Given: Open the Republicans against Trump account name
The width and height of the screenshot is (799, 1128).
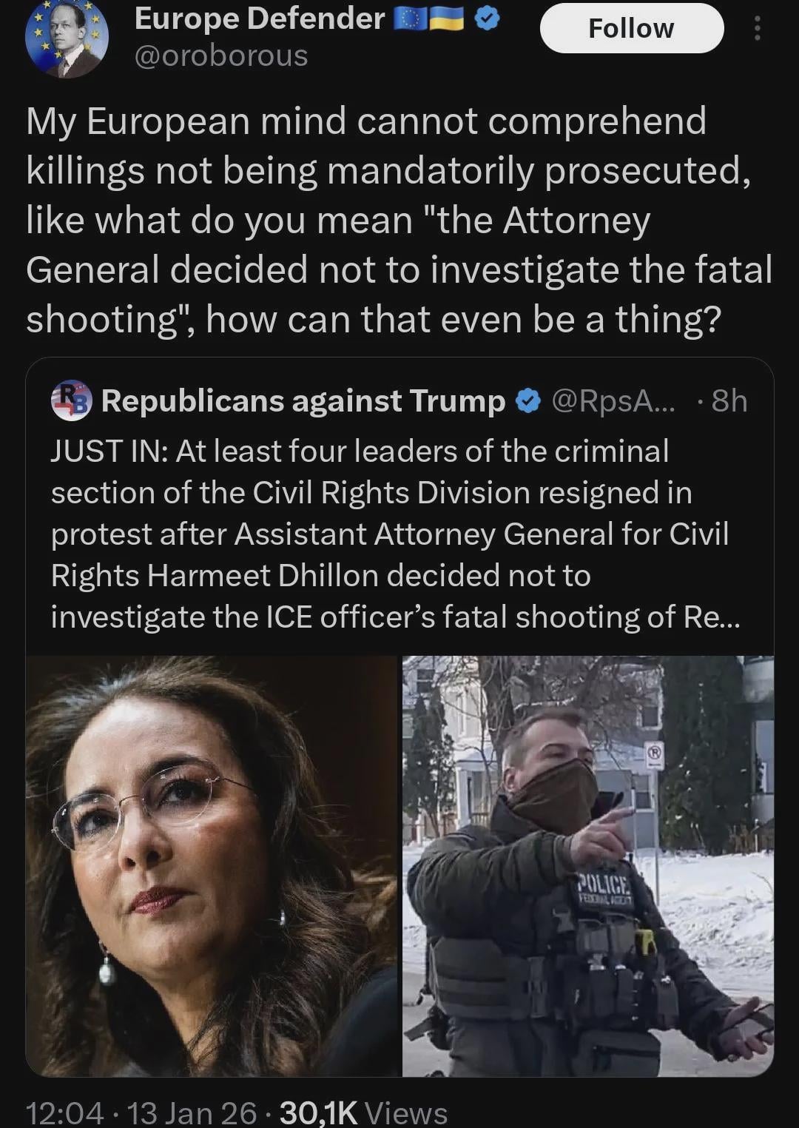Looking at the screenshot, I should 303,401.
